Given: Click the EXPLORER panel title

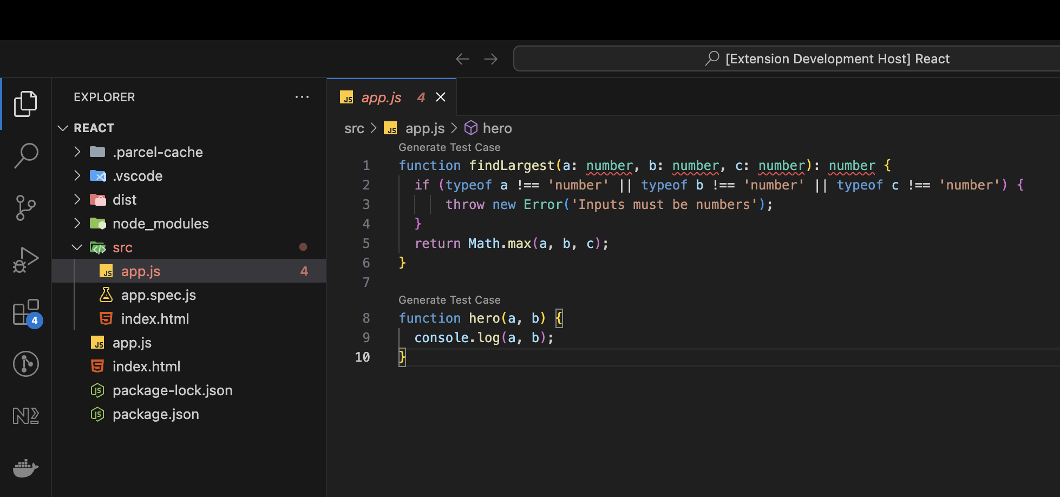Looking at the screenshot, I should coord(104,97).
